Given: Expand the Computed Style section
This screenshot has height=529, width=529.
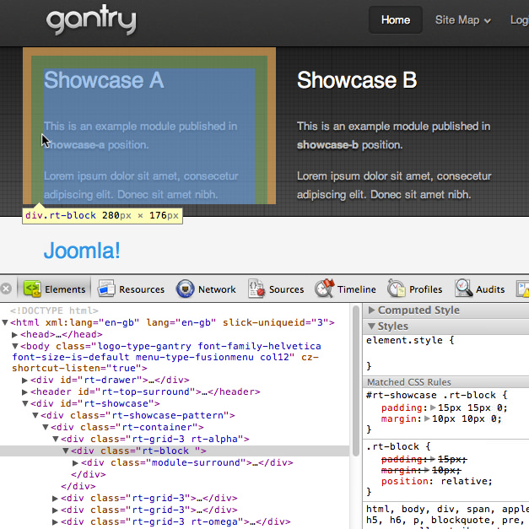Looking at the screenshot, I should [x=372, y=310].
